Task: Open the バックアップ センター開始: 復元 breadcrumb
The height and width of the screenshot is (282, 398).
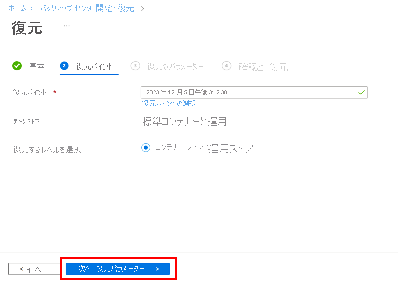Action: [x=87, y=8]
